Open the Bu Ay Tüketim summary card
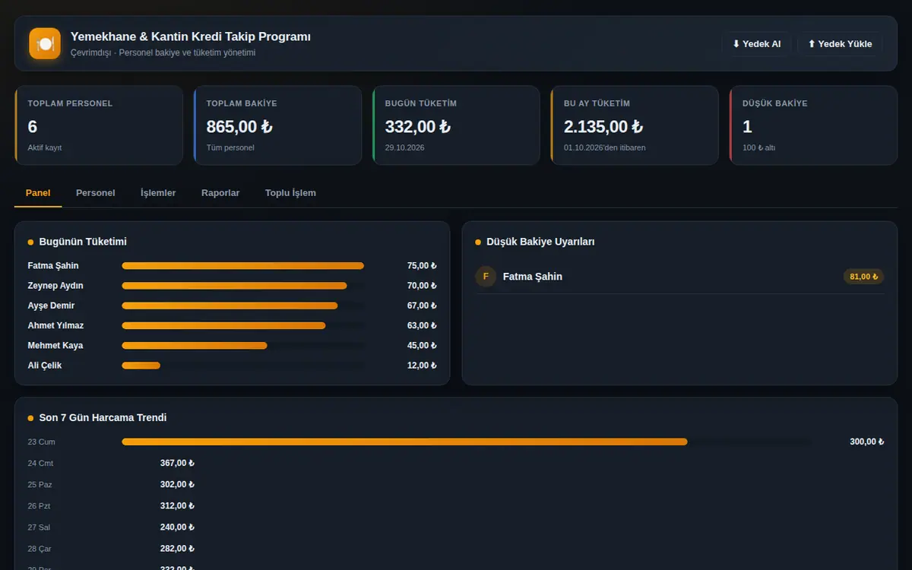 635,125
